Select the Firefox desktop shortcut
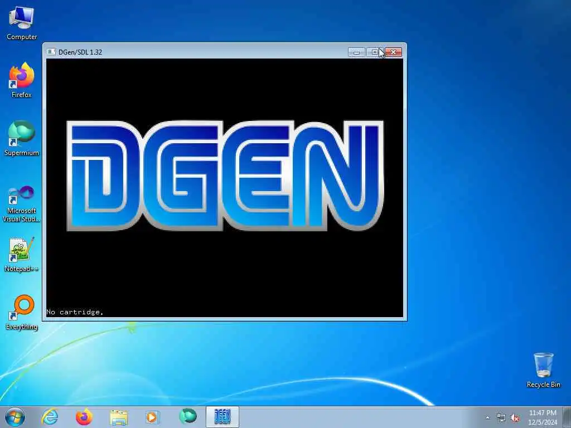This screenshot has height=428, width=571. pos(22,80)
